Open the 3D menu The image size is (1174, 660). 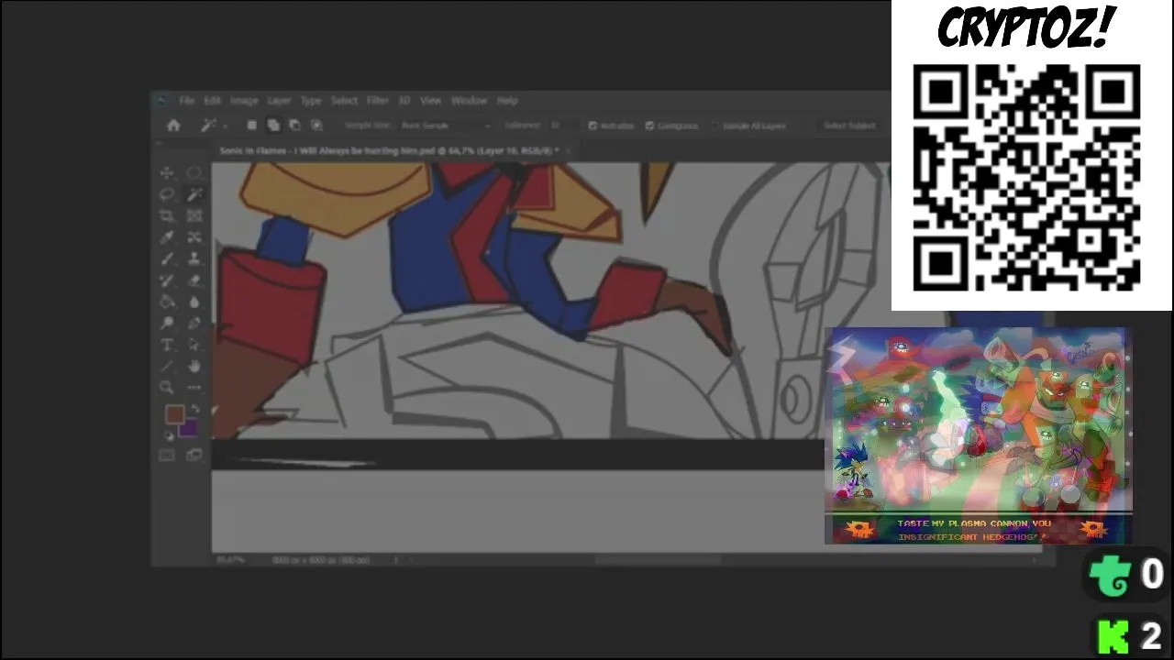[x=404, y=101]
